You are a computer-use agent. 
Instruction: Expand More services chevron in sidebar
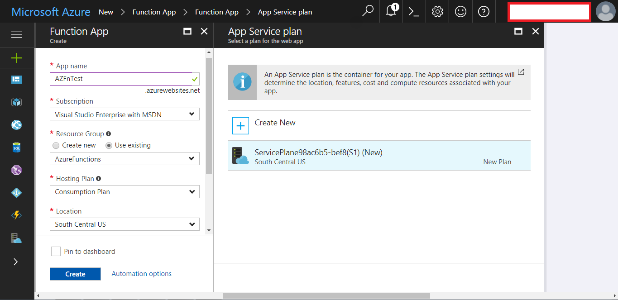click(16, 262)
